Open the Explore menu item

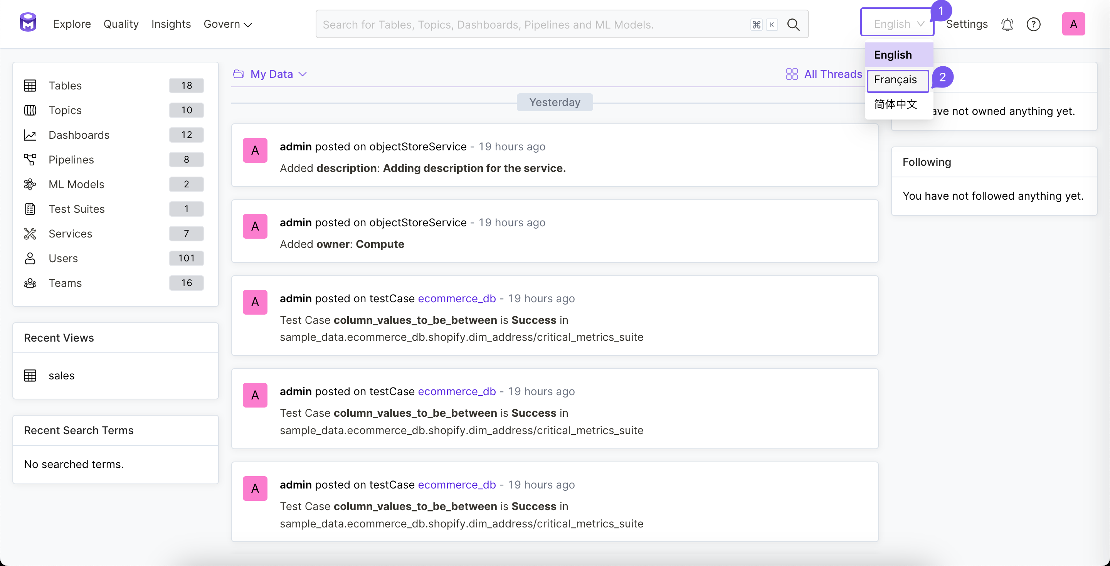(72, 24)
